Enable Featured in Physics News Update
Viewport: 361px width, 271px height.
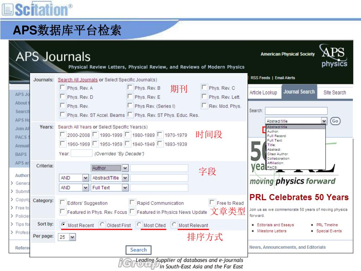point(132,212)
